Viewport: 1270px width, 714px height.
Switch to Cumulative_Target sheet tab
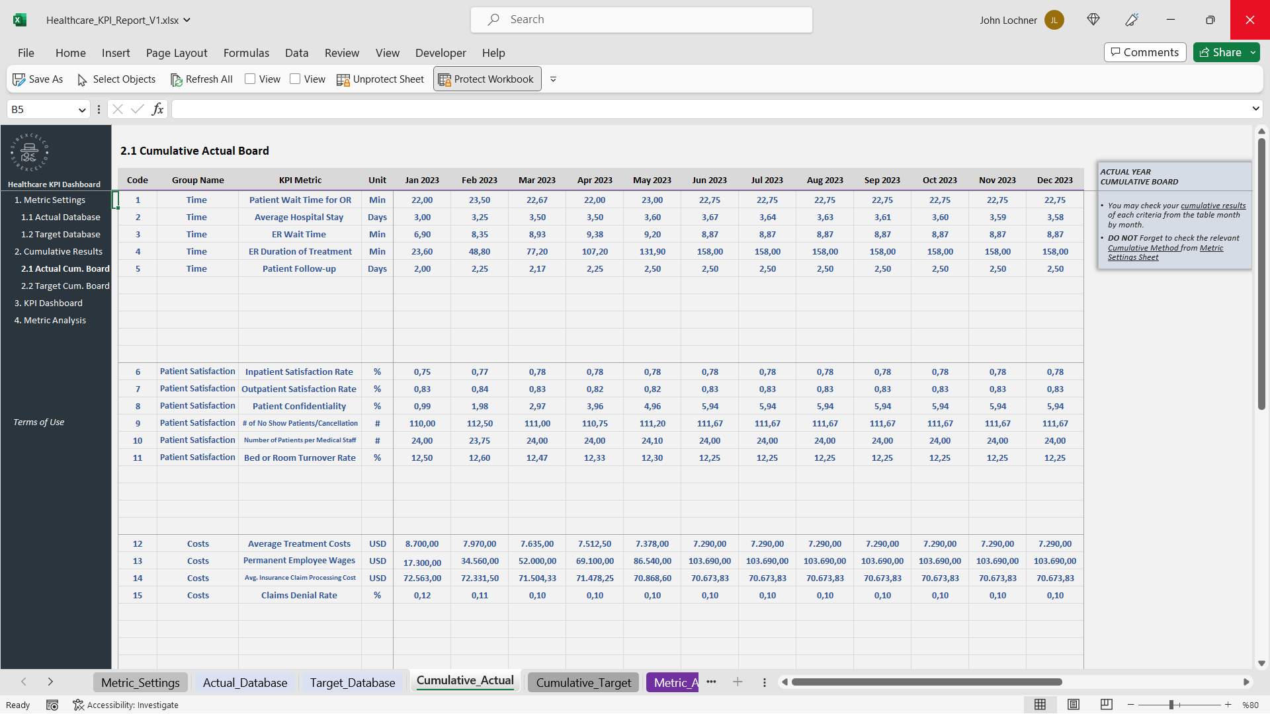pyautogui.click(x=583, y=682)
